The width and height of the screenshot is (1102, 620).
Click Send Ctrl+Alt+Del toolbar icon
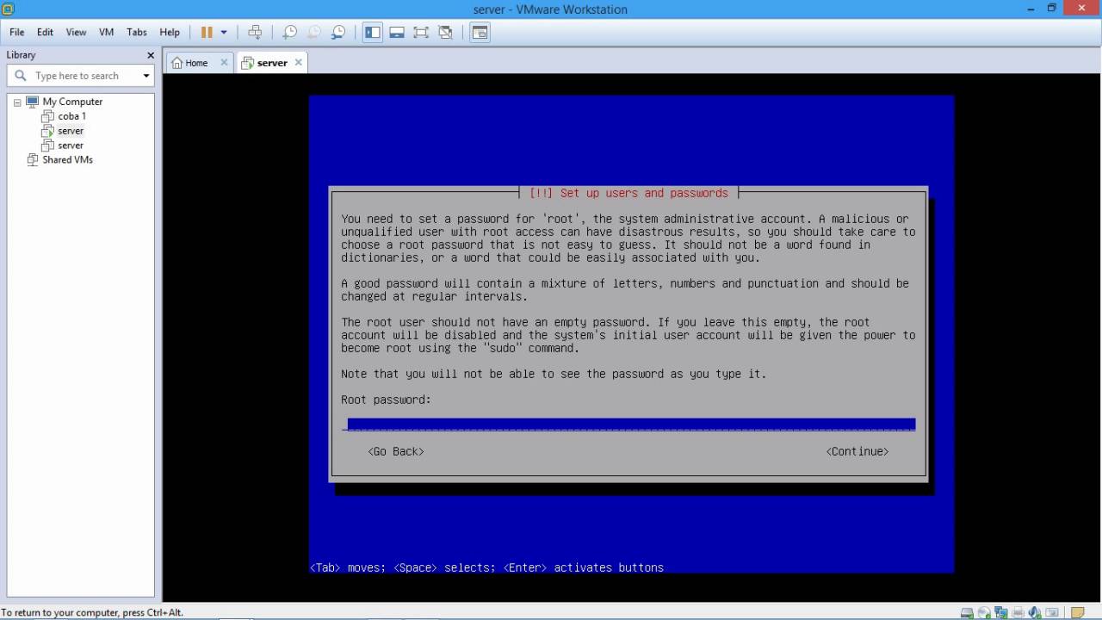255,32
